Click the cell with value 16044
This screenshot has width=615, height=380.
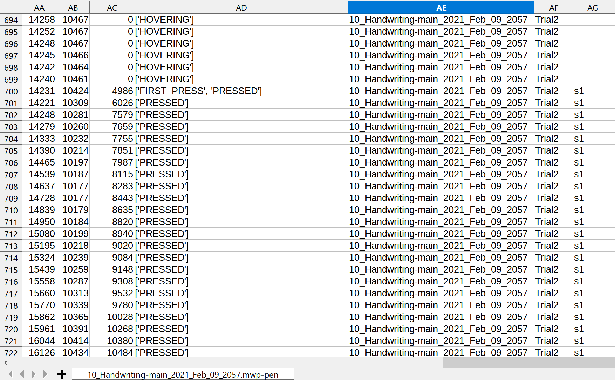point(39,341)
